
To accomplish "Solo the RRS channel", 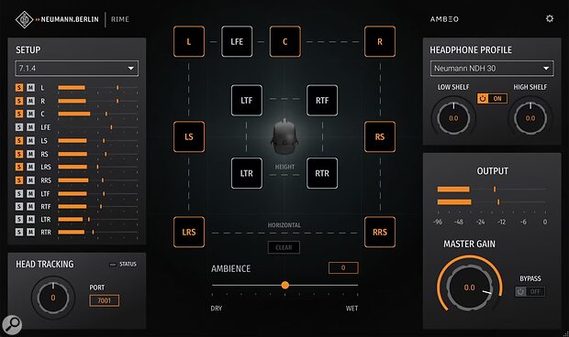I will [19, 179].
